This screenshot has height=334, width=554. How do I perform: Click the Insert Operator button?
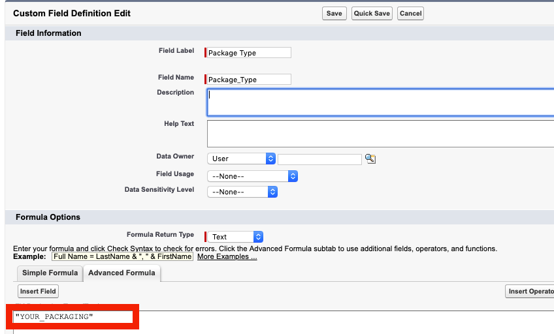click(529, 292)
